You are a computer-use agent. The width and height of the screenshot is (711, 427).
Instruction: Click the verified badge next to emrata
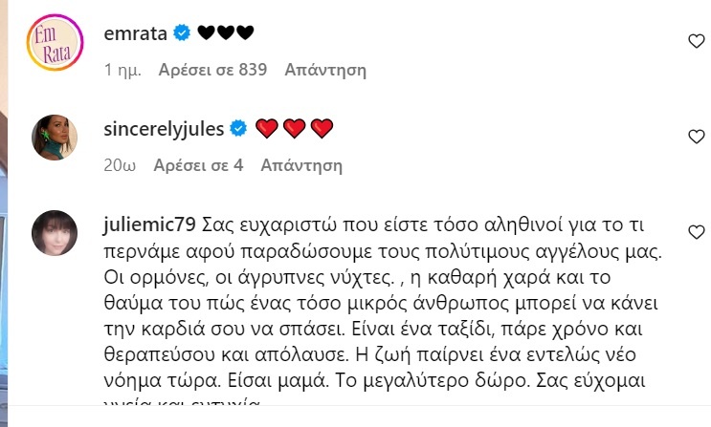(183, 33)
